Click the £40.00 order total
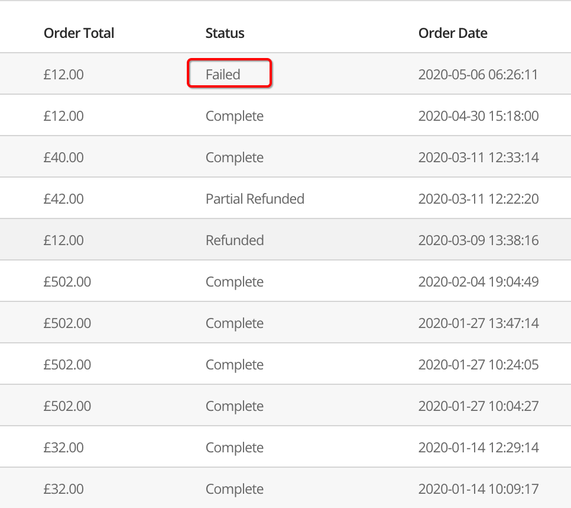The width and height of the screenshot is (571, 508). [64, 157]
